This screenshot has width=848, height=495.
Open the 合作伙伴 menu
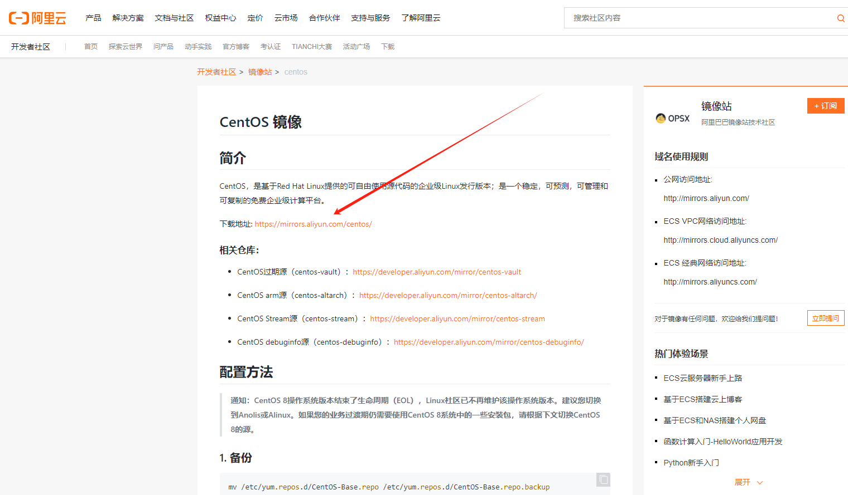[324, 18]
